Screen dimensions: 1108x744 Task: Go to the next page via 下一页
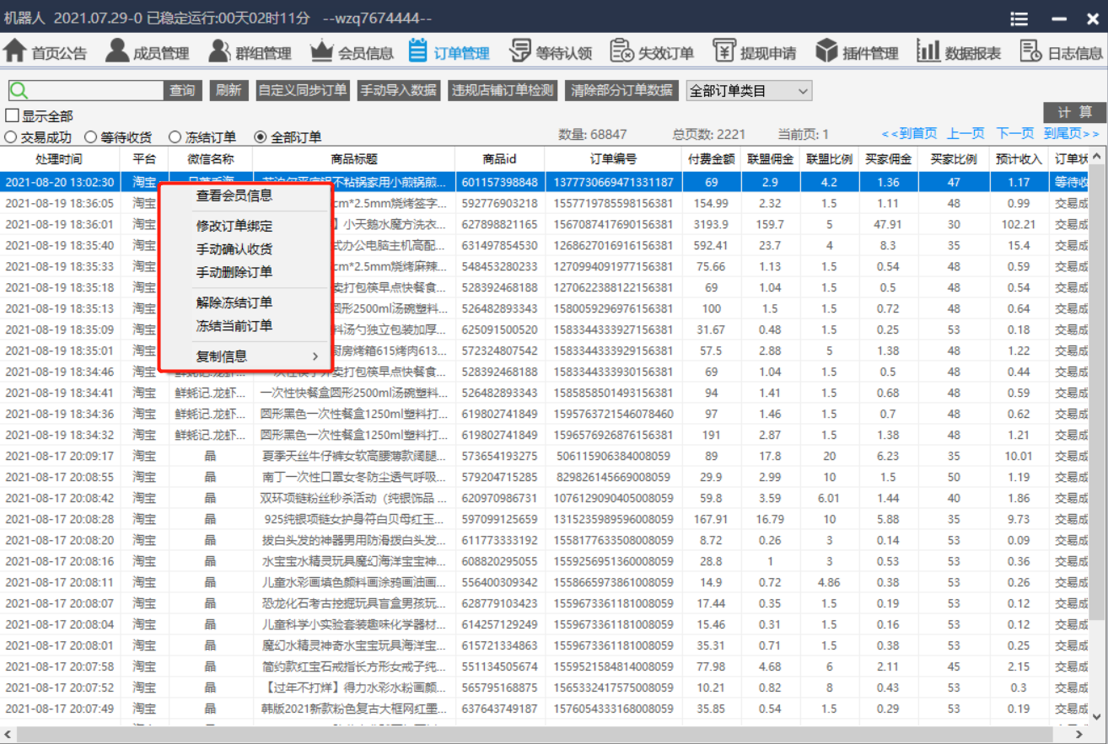click(1015, 133)
